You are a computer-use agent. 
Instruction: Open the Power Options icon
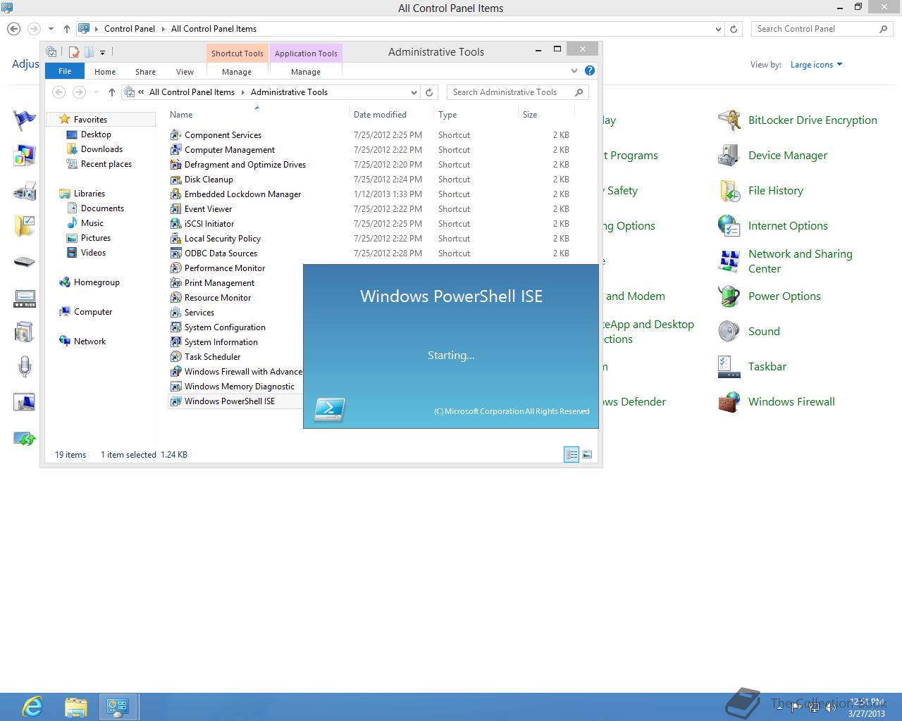[729, 296]
